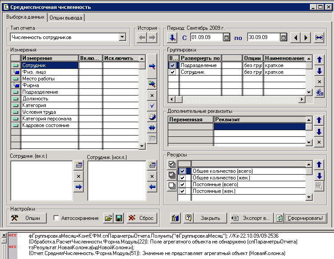Click open settings folder icon
This screenshot has width=334, height=259.
(x=108, y=218)
